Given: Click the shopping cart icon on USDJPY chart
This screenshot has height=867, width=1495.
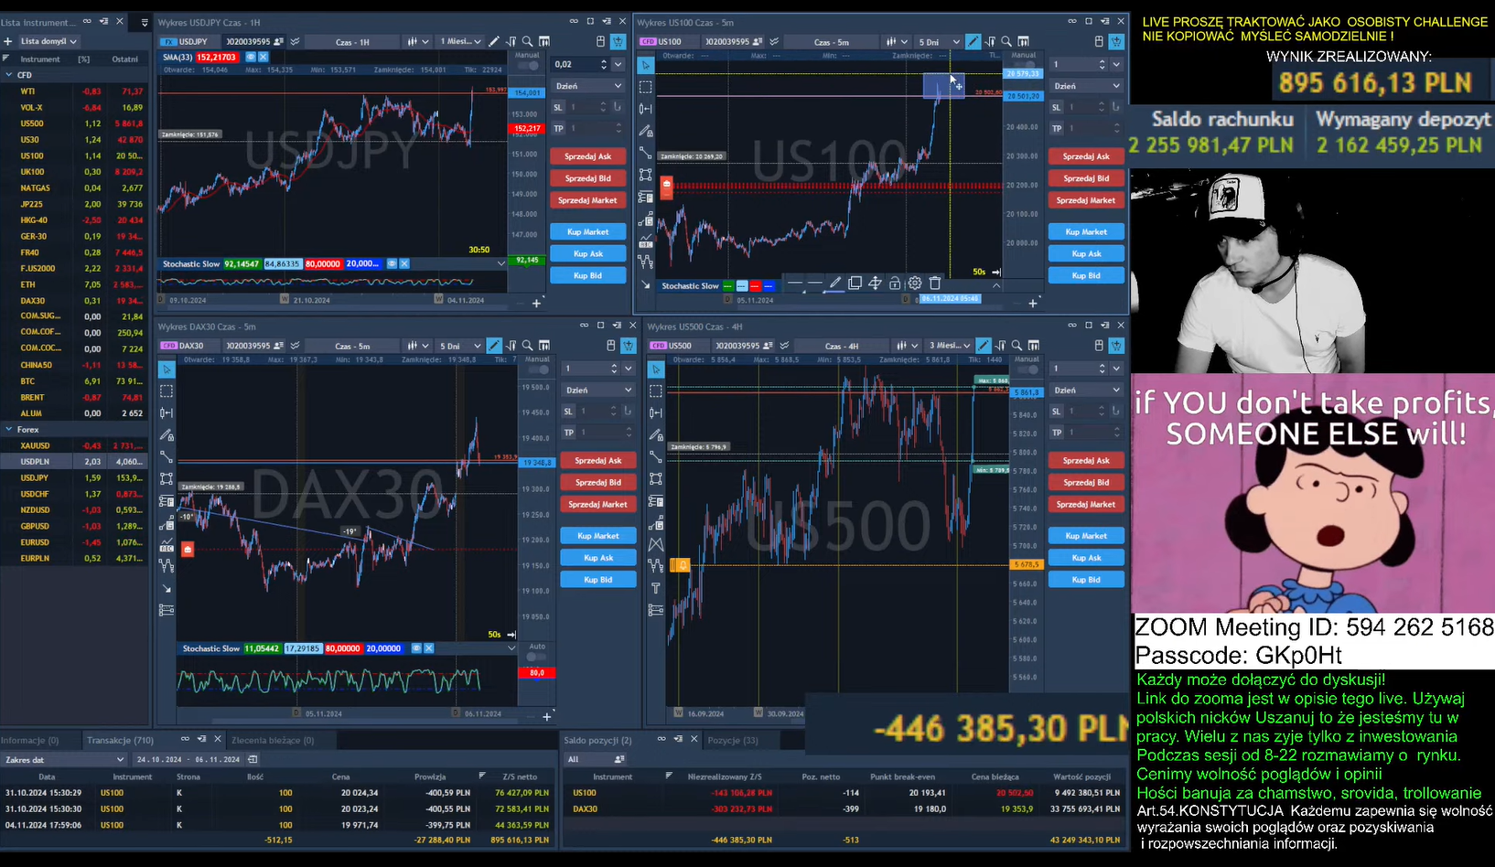Looking at the screenshot, I should (x=618, y=41).
